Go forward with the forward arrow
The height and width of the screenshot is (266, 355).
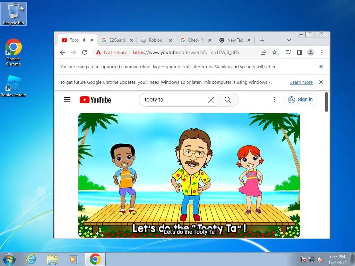click(73, 52)
